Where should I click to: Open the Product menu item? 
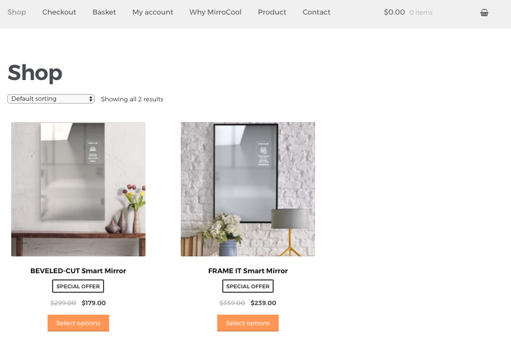(x=272, y=12)
